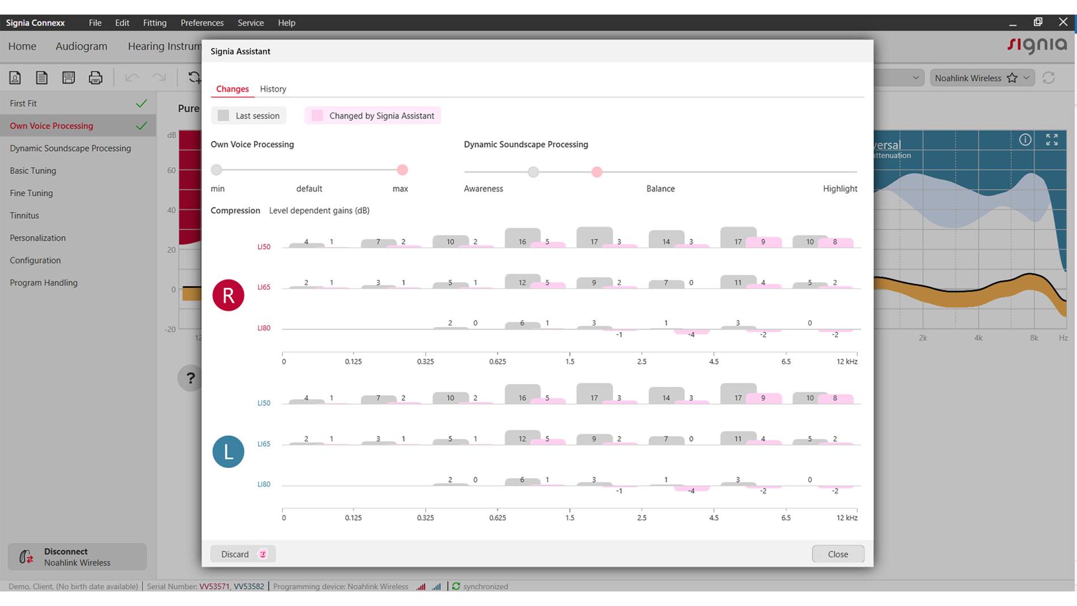Click the Highlight label of soundscape slider
Image resolution: width=1077 pixels, height=606 pixels.
pos(840,189)
